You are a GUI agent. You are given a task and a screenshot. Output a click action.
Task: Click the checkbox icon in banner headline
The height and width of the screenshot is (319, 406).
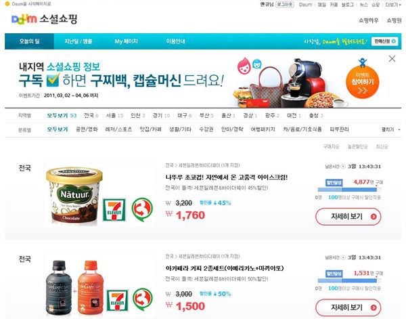[x=53, y=80]
